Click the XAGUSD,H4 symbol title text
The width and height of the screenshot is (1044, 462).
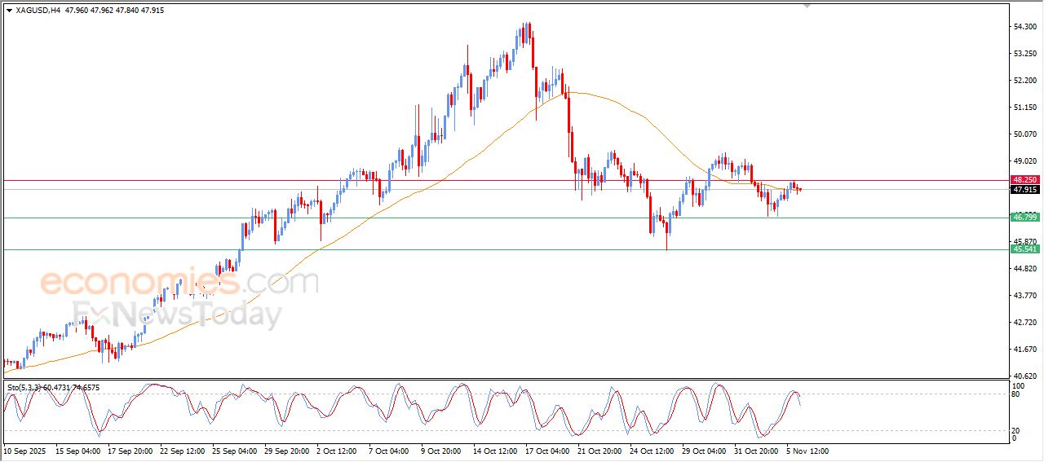(38, 11)
